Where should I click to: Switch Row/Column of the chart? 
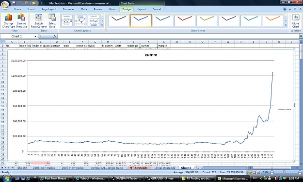tap(39, 21)
